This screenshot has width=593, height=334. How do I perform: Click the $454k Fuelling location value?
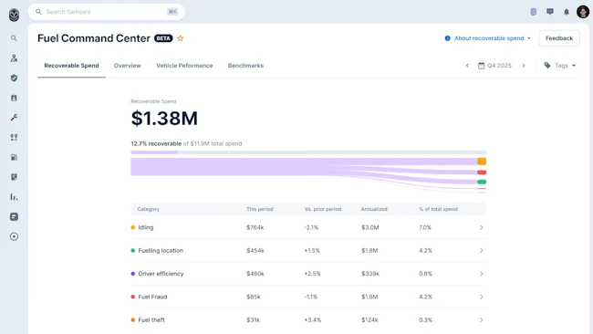[255, 250]
